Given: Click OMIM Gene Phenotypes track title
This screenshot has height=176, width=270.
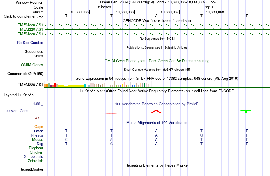Looking at the screenshot, I should point(157,61).
